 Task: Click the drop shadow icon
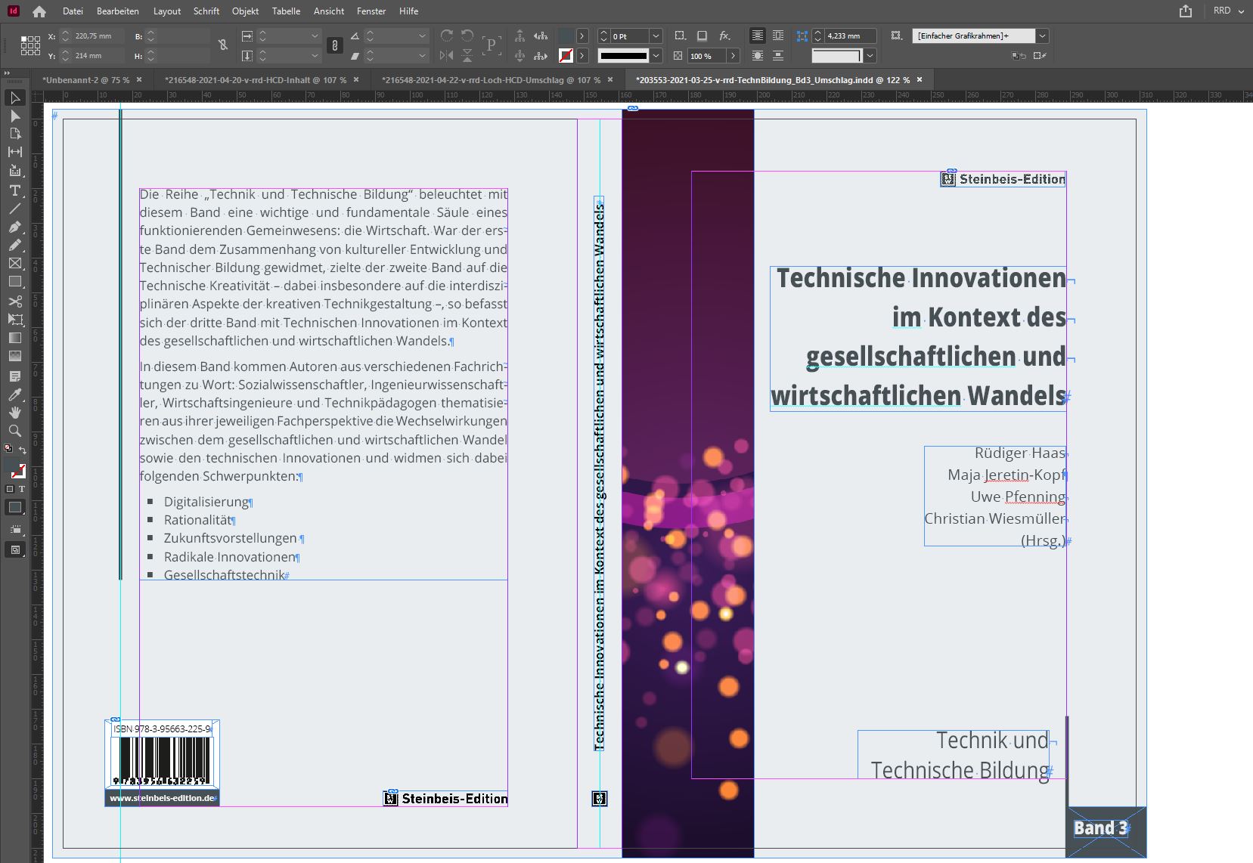point(702,36)
